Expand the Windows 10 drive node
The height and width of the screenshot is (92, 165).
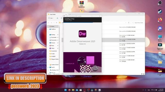pos(49,70)
